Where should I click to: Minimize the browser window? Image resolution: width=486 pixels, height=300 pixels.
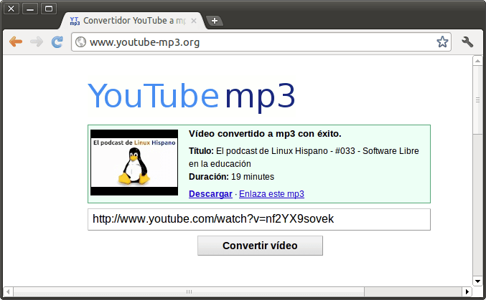pos(30,9)
